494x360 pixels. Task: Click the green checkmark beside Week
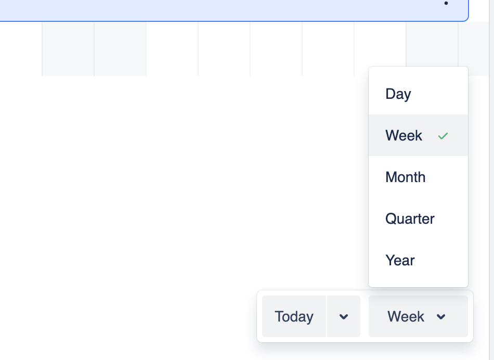pos(443,136)
